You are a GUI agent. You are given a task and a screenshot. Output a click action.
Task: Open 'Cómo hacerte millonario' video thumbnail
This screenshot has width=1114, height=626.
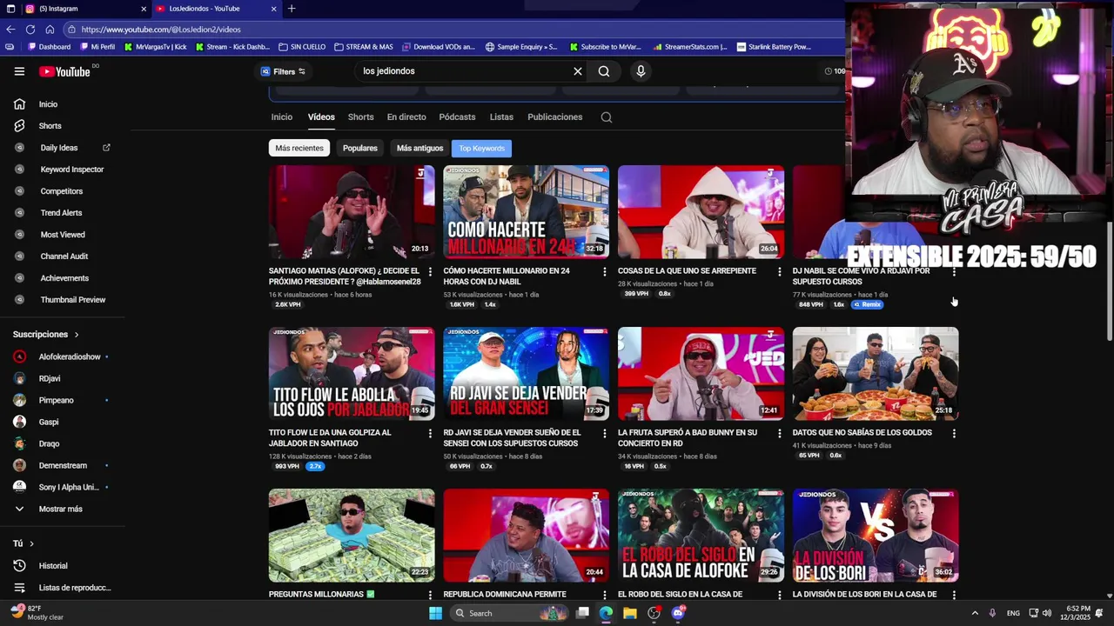click(x=527, y=212)
